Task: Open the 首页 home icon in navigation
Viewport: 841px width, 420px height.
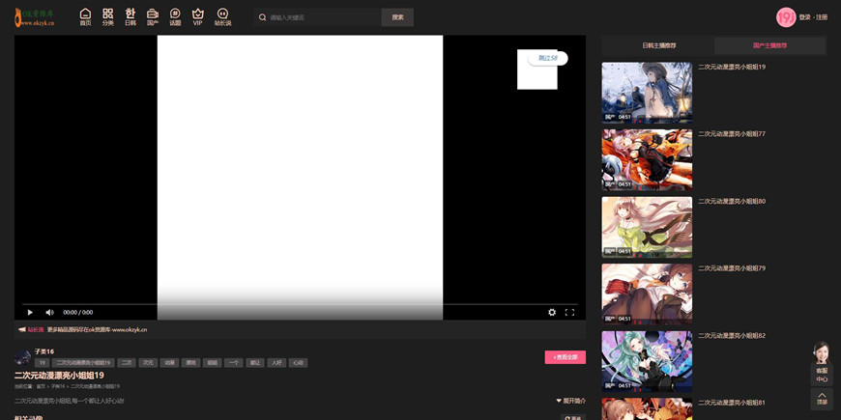Action: click(x=85, y=14)
